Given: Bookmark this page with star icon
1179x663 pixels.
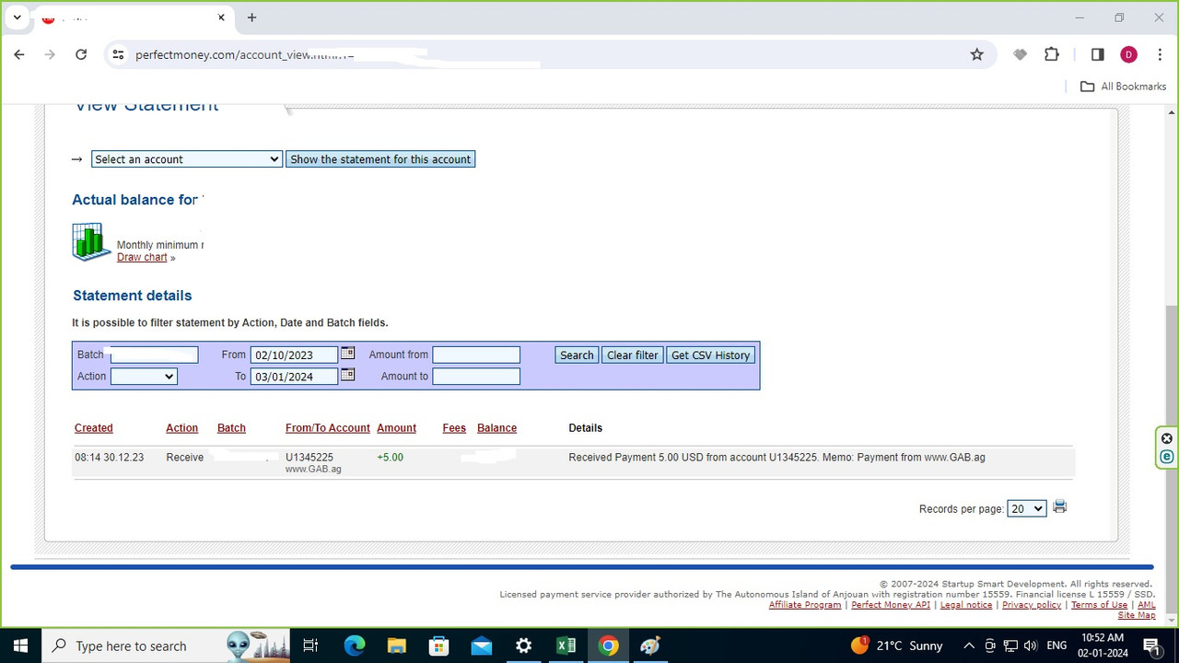Looking at the screenshot, I should 977,55.
